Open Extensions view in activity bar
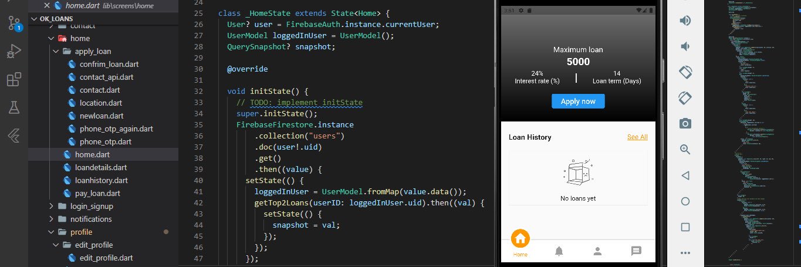 coord(14,79)
